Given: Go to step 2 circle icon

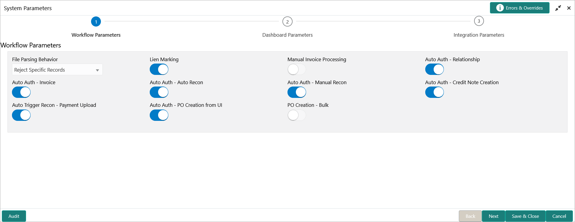Looking at the screenshot, I should point(287,21).
